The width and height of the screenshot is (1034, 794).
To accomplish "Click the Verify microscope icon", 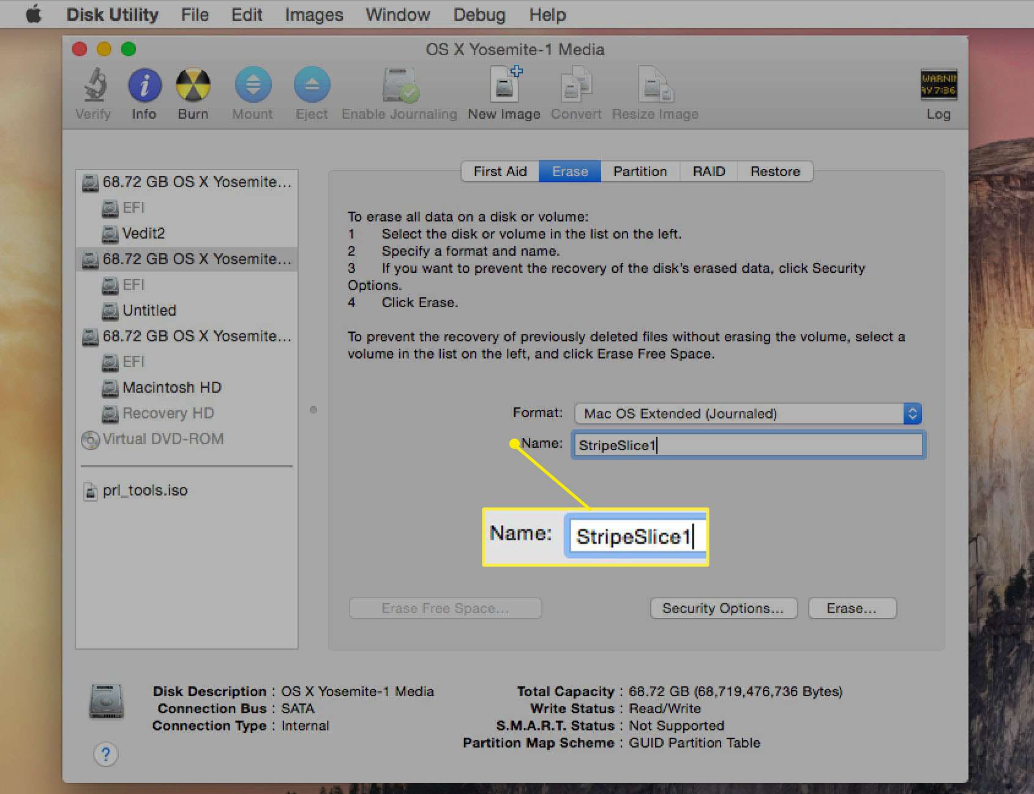I will 94,84.
